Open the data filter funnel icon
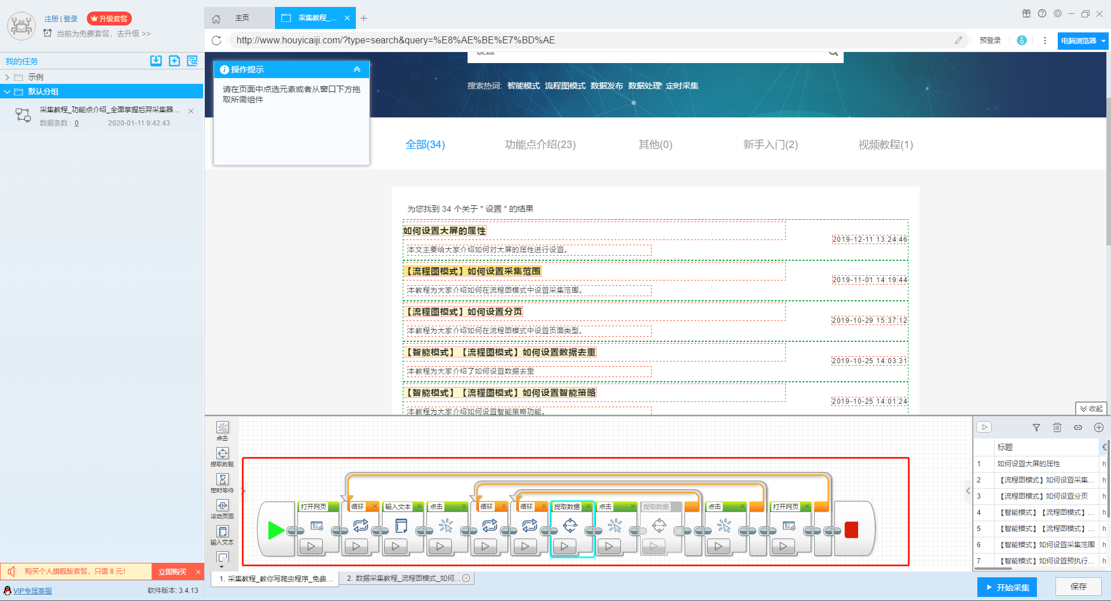 pyautogui.click(x=1036, y=427)
